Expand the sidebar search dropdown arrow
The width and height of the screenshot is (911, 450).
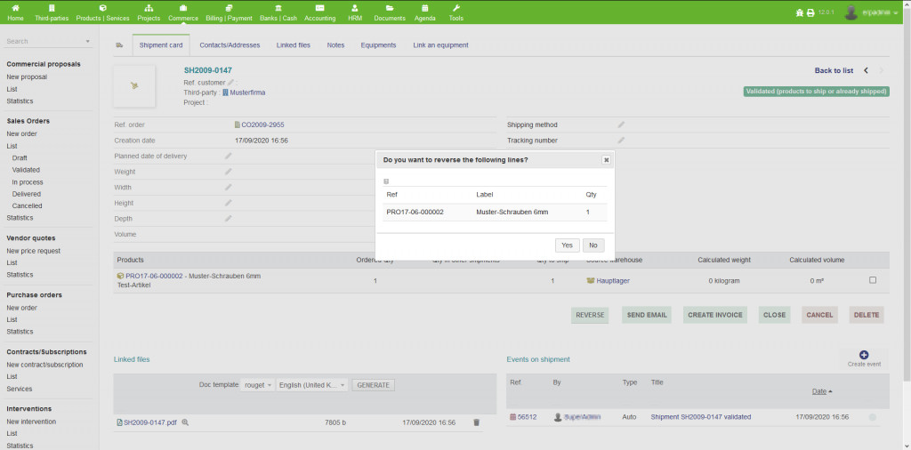coord(88,42)
